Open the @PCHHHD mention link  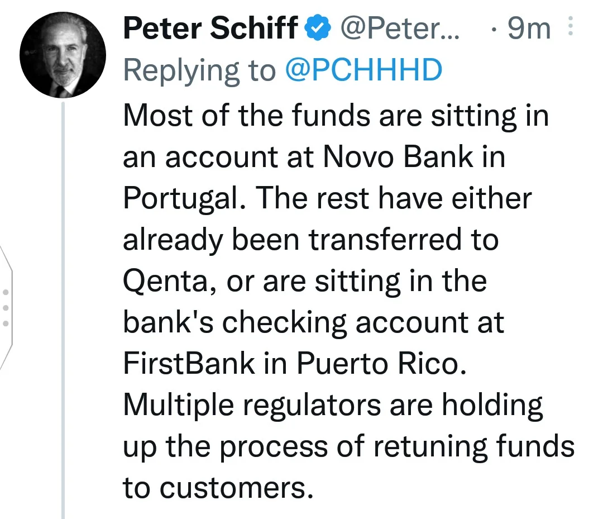[364, 70]
